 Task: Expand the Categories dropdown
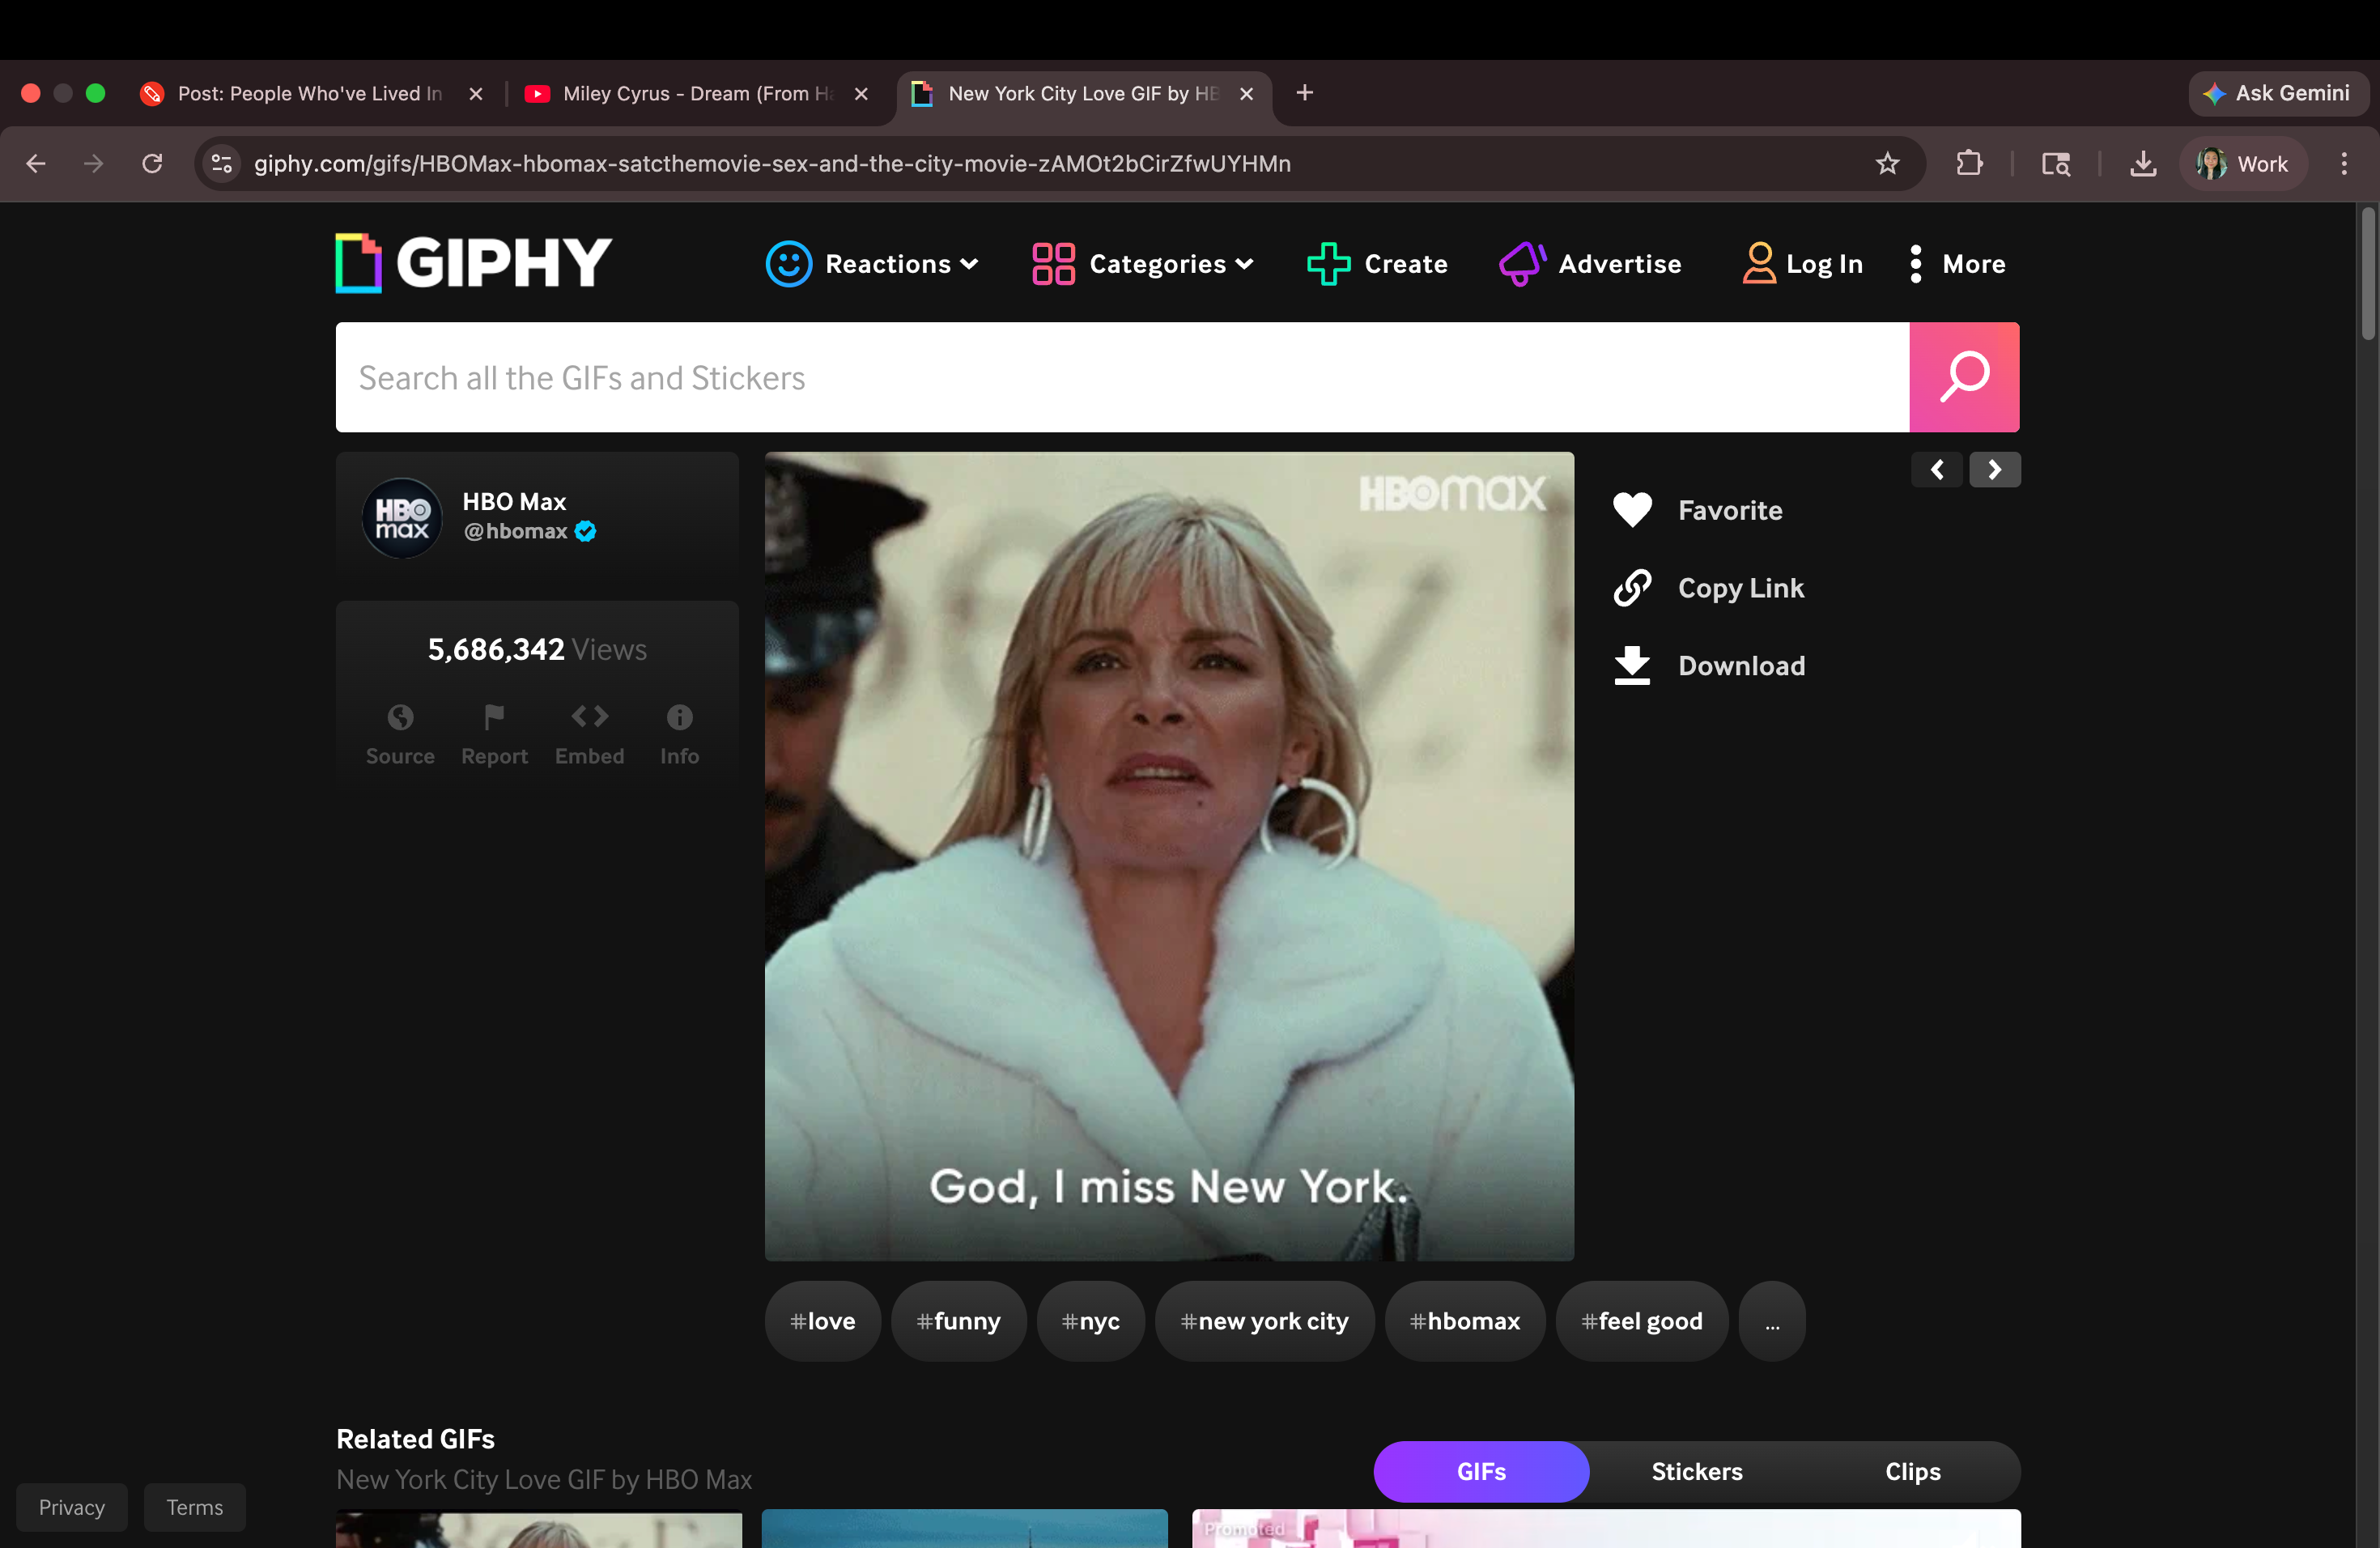[x=1142, y=264]
